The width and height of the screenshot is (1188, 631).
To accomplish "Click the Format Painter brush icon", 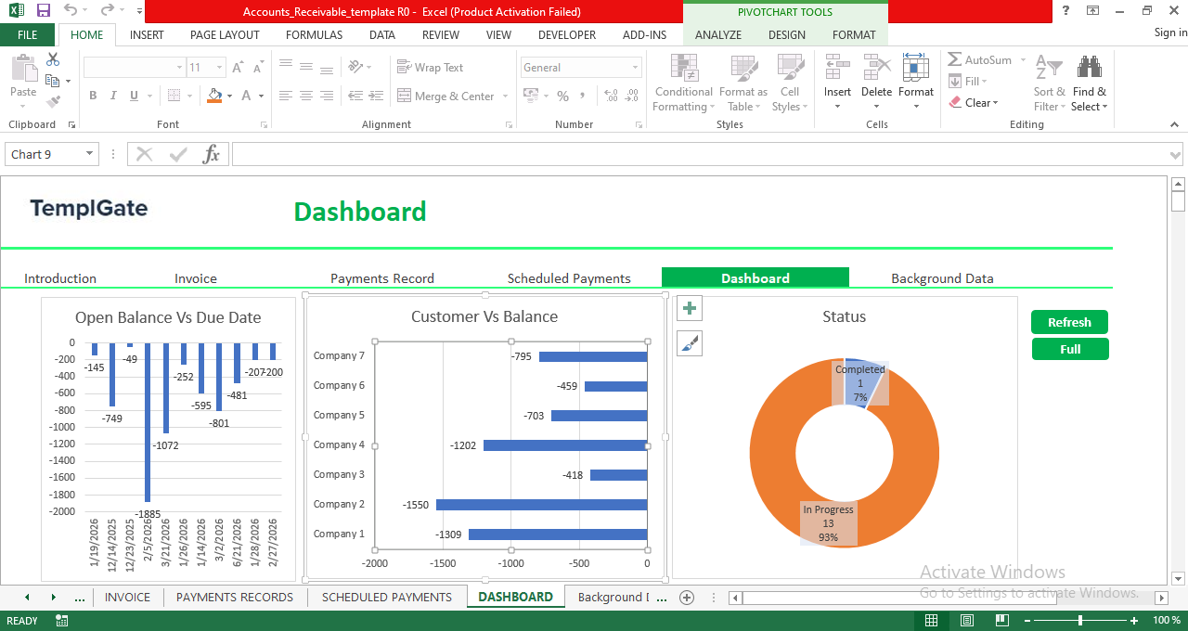I will pos(53,102).
